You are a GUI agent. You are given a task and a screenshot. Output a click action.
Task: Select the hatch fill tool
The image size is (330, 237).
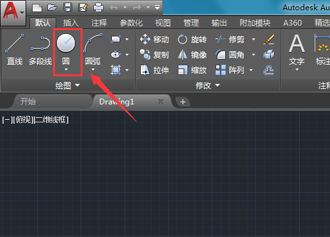[x=116, y=70]
